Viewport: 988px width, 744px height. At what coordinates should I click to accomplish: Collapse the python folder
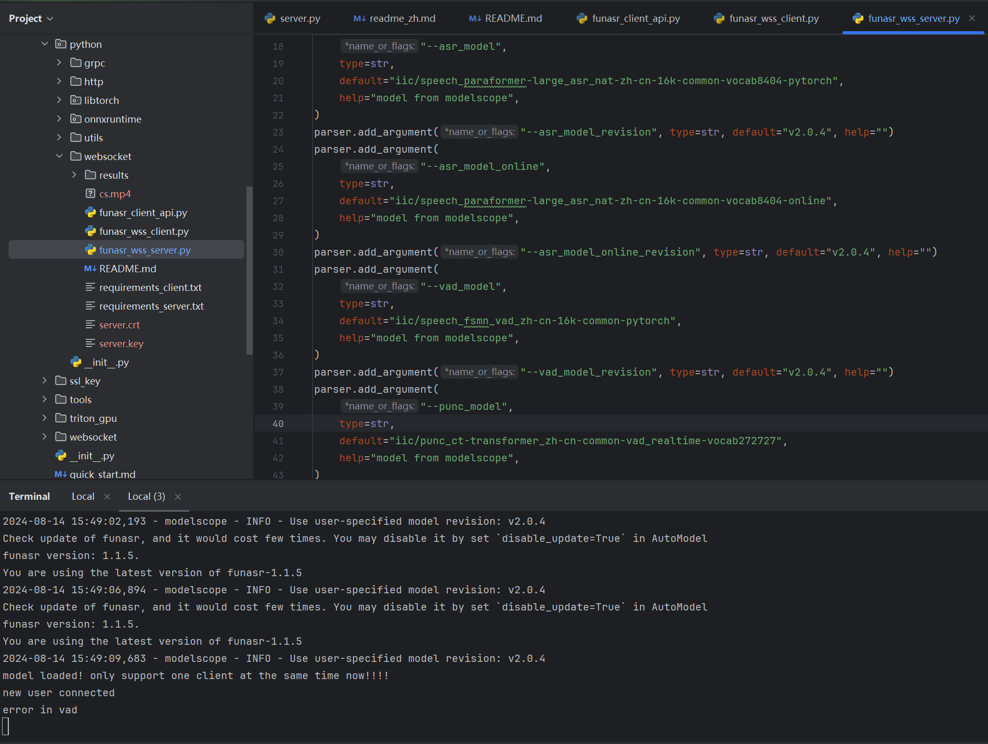tap(45, 44)
